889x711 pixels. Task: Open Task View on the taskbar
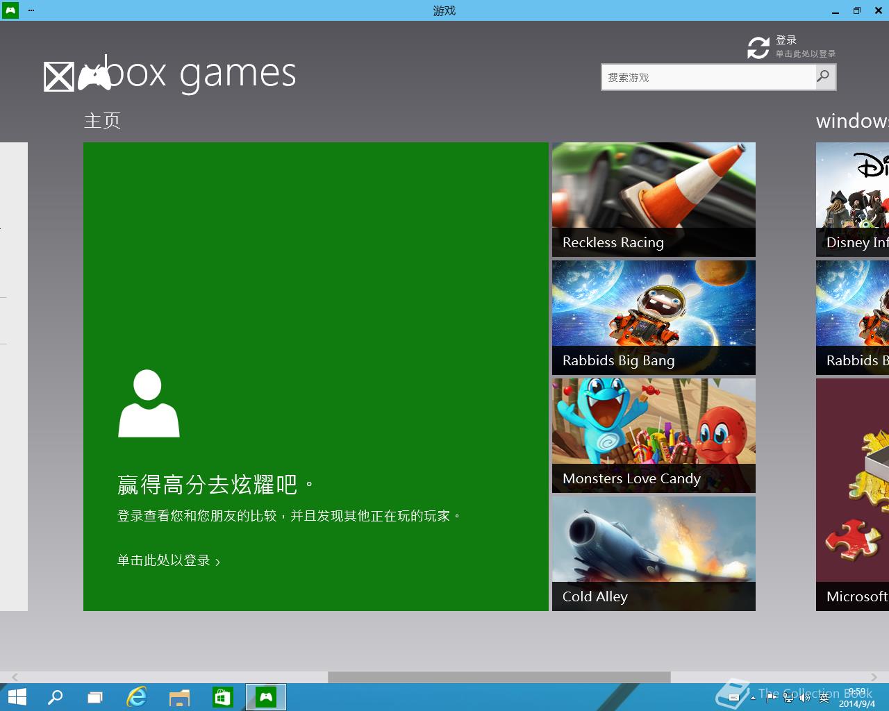95,697
